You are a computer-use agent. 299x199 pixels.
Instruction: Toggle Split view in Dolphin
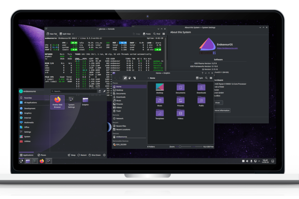pyautogui.click(x=199, y=78)
